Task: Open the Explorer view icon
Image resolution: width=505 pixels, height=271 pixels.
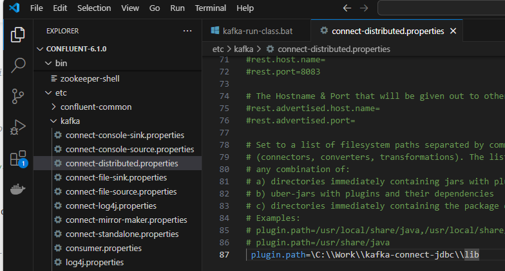Action: pyautogui.click(x=18, y=35)
